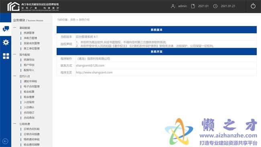Collapse the 限号配租 menu group
The image size is (261, 147).
coord(15,54)
